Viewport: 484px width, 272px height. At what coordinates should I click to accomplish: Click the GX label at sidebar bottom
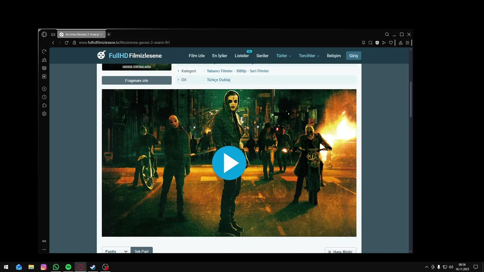[44, 241]
